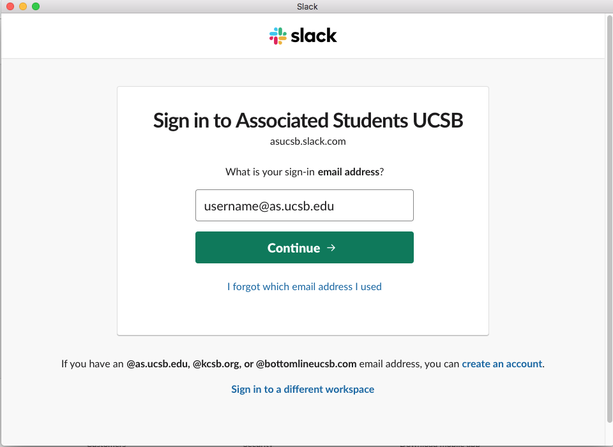
Task: Click the yellow minimize window button
Action: point(23,6)
